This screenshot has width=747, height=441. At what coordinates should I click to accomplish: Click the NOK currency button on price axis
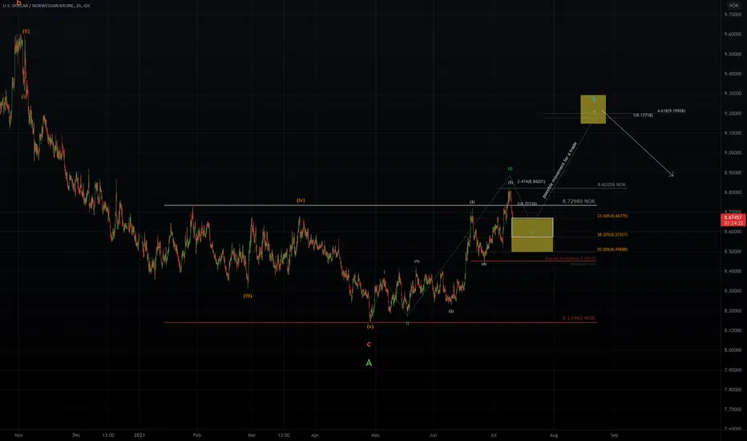pos(733,6)
